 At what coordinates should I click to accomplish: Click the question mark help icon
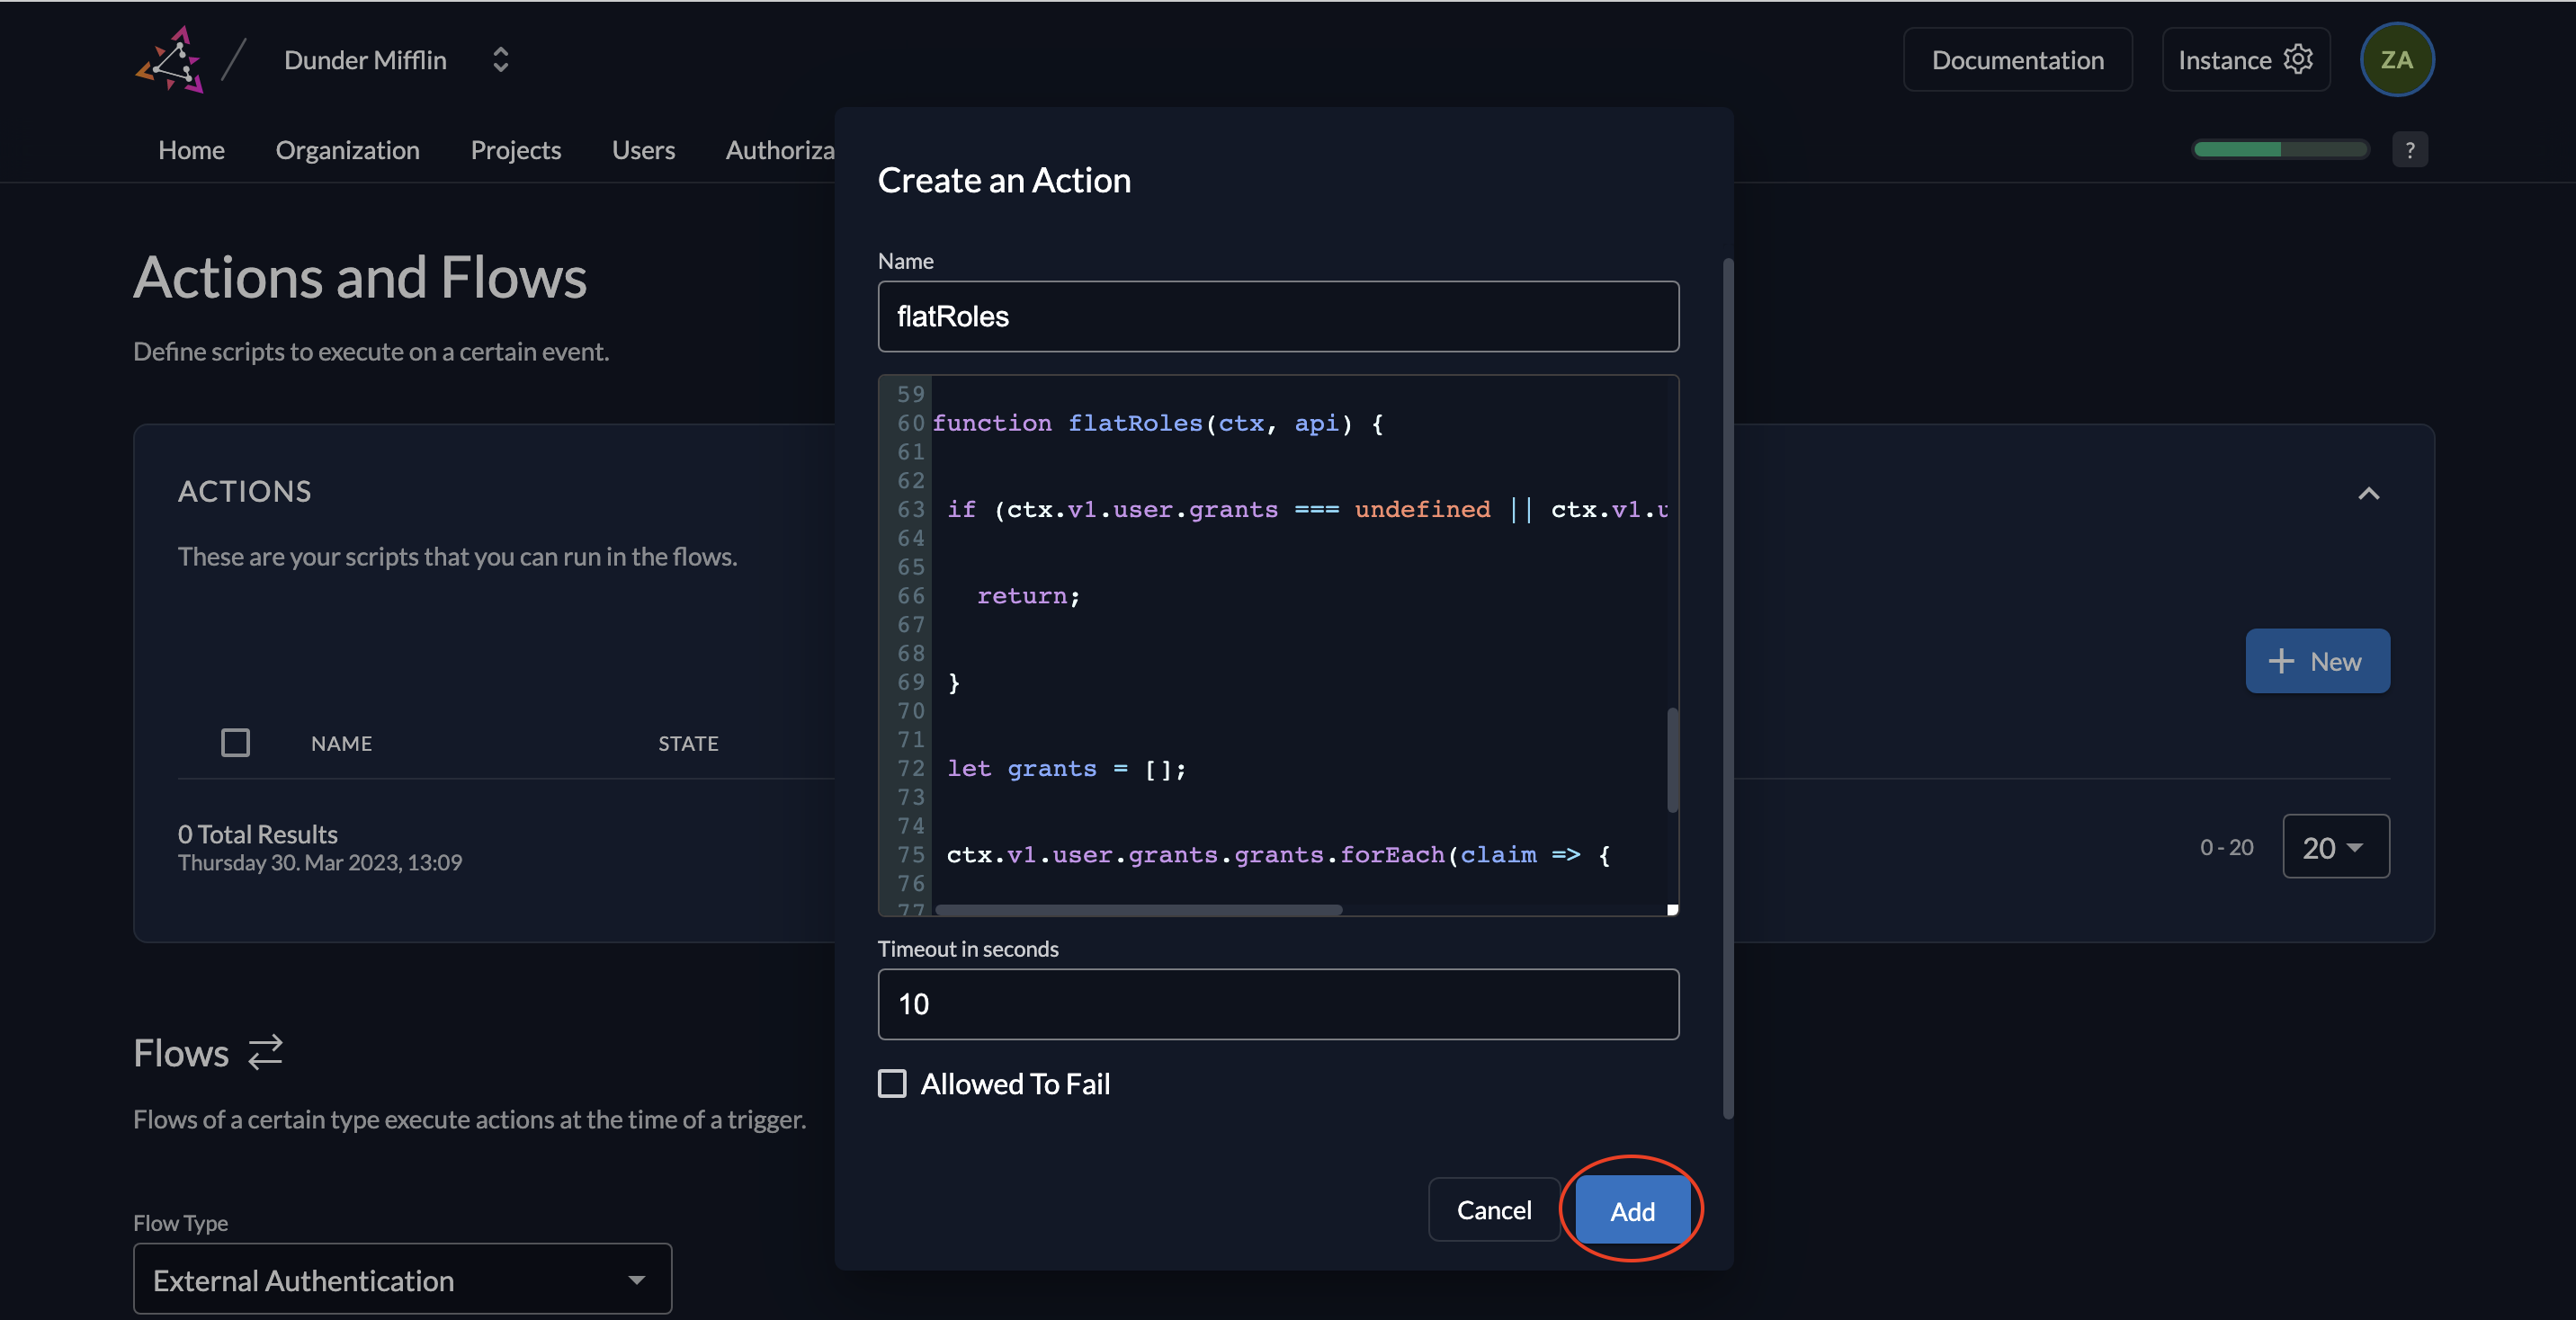point(2409,150)
